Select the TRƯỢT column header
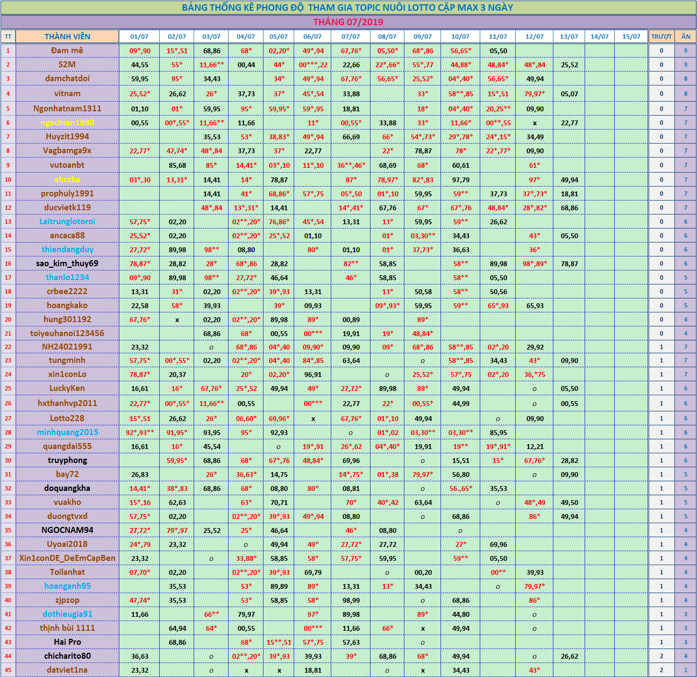Image resolution: width=697 pixels, height=677 pixels. (x=661, y=37)
